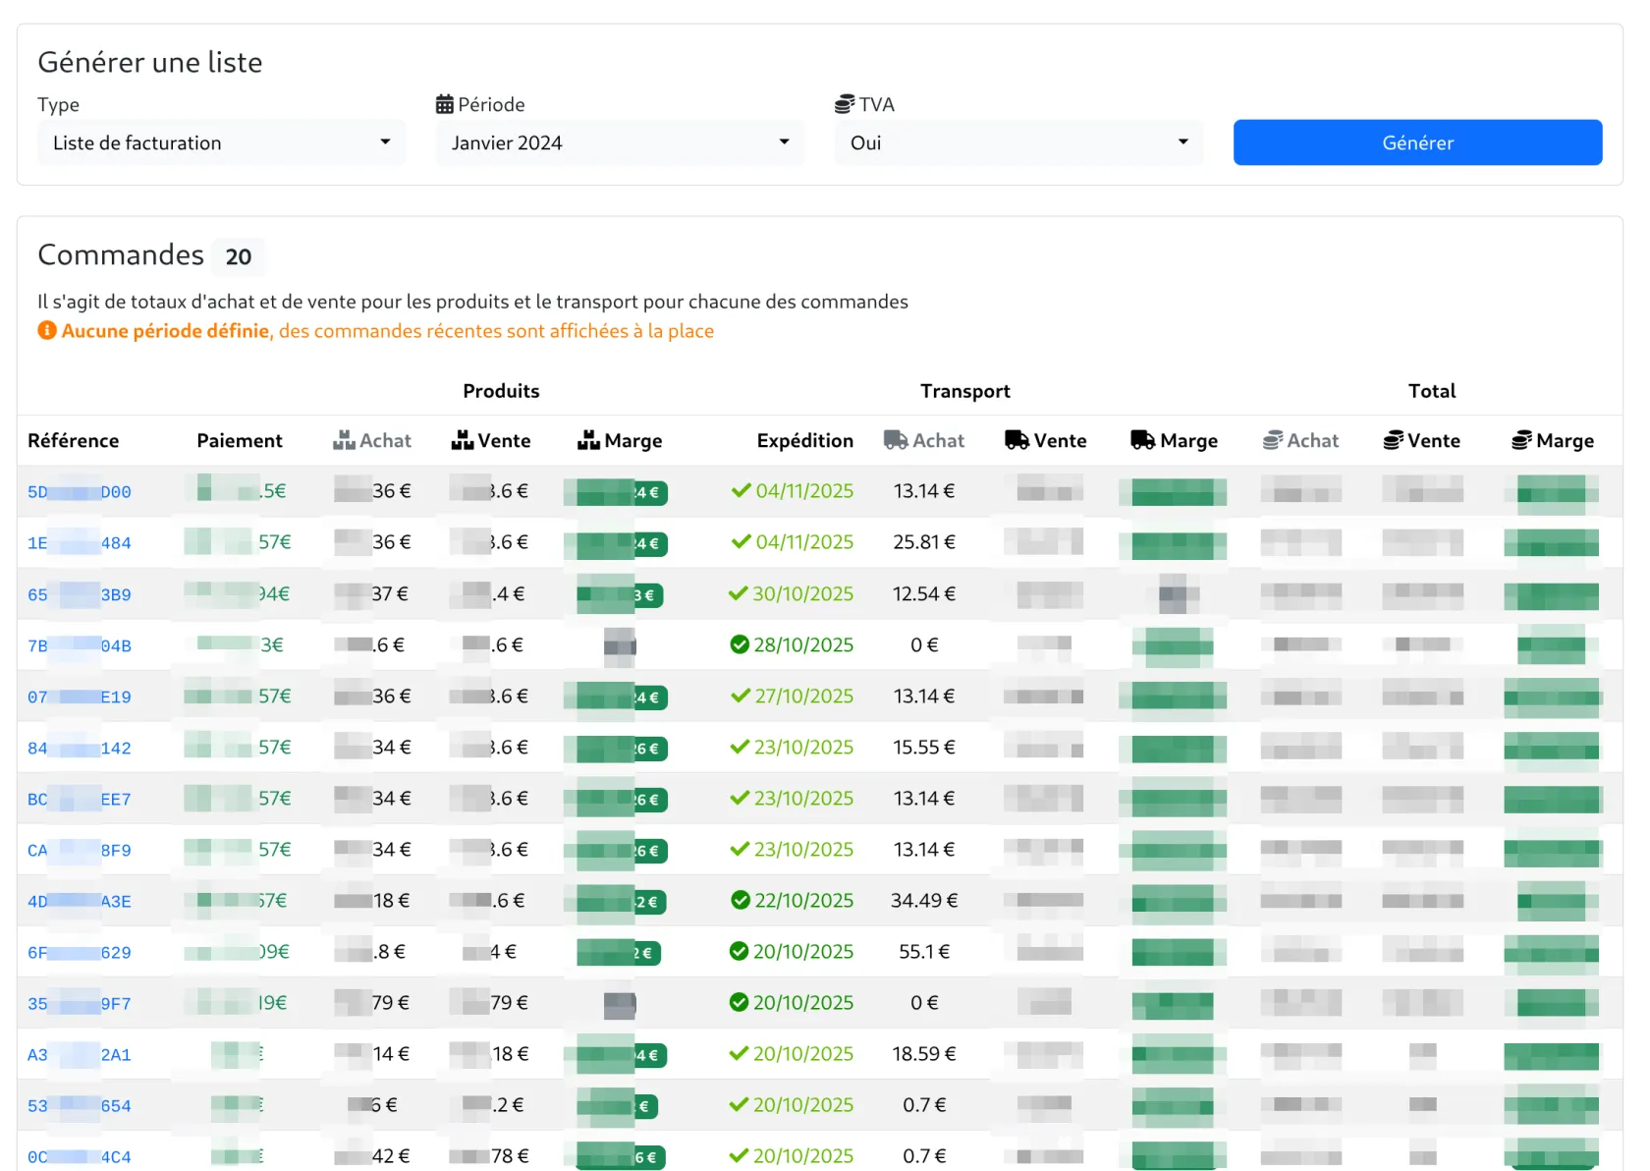Click the Commandes count badge showing 20
Screen dimensions: 1650x1171
[239, 256]
